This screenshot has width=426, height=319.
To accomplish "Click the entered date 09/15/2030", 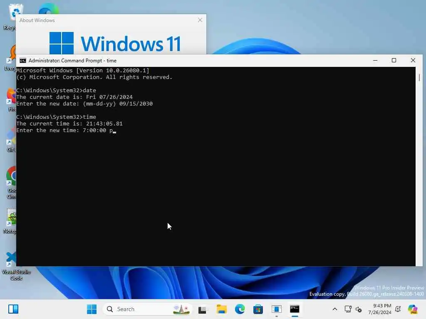I will (136, 103).
